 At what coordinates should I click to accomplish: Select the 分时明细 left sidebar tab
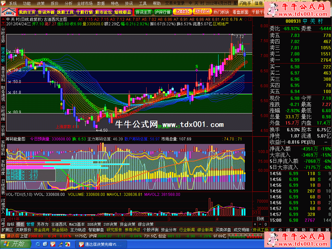click(x=3, y=113)
